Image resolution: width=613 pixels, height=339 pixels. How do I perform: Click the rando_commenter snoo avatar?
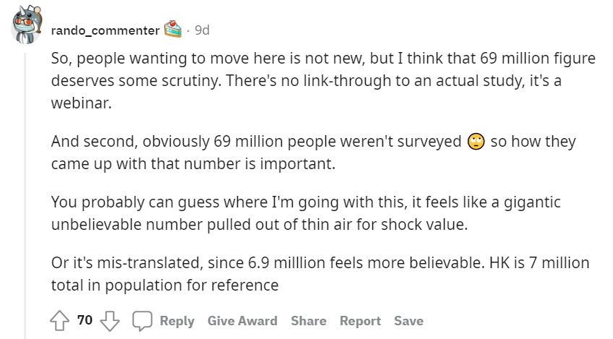point(26,25)
